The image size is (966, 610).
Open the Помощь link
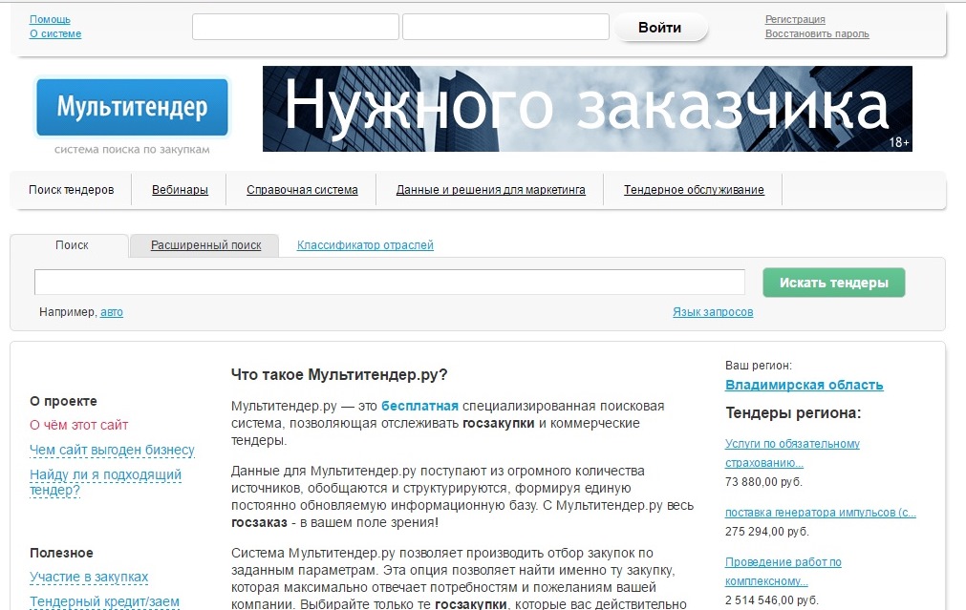click(x=50, y=20)
